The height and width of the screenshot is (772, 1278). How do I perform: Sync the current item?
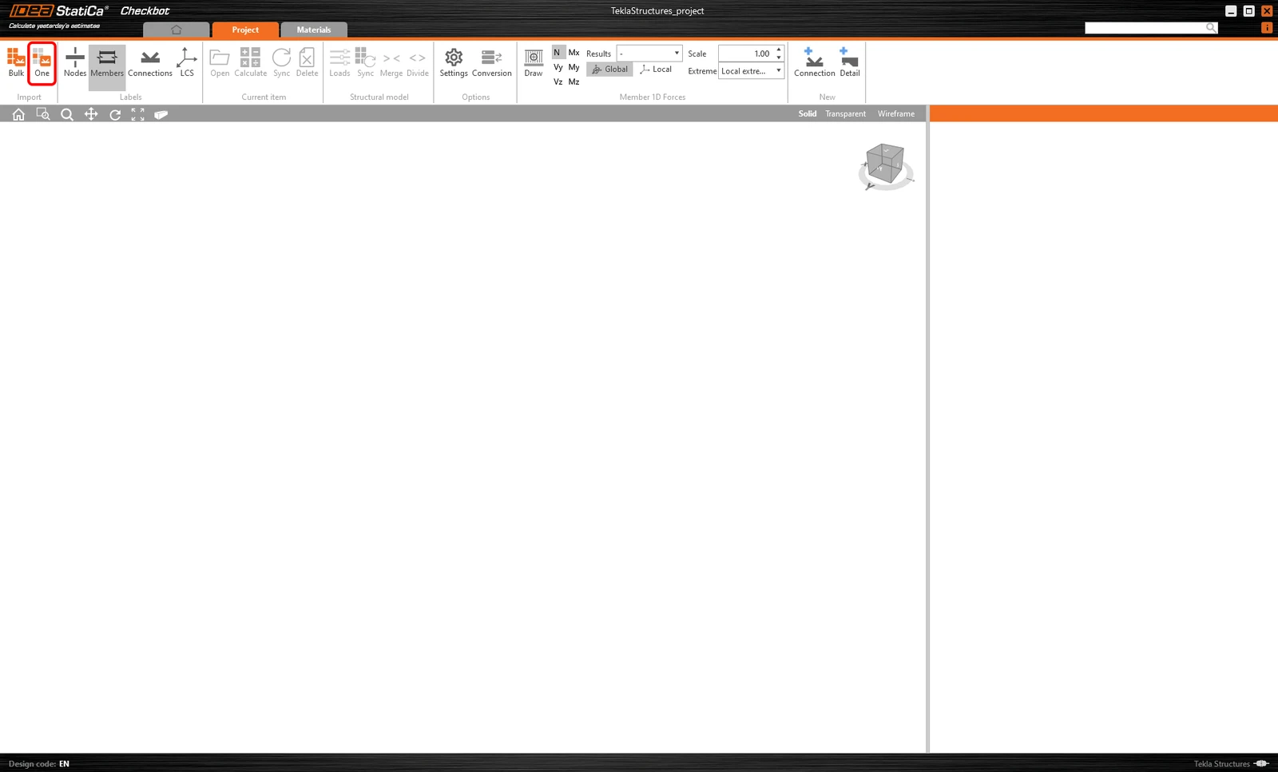(281, 63)
